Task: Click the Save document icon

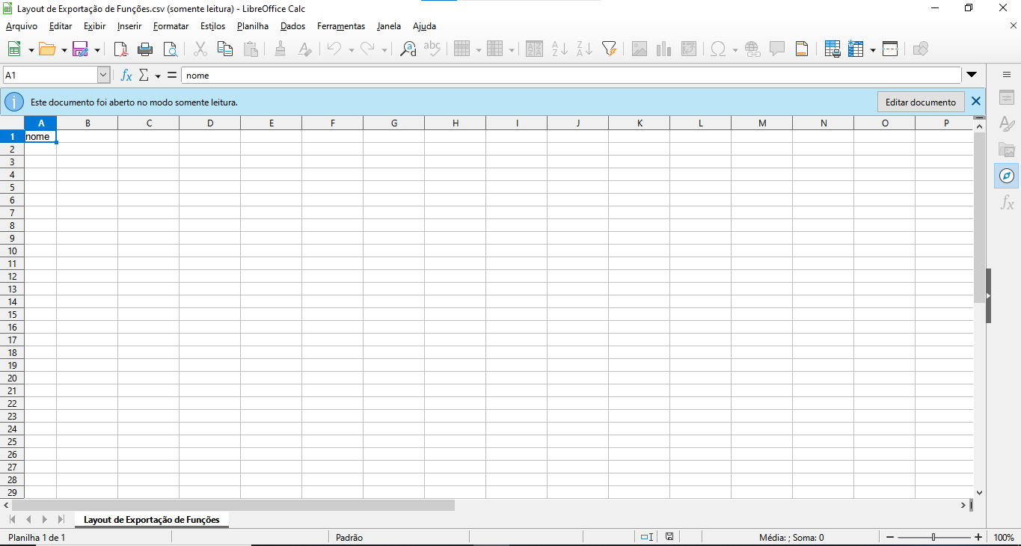Action: point(80,49)
